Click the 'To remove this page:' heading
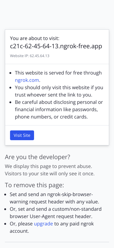The width and height of the screenshot is (114, 248). [34, 185]
